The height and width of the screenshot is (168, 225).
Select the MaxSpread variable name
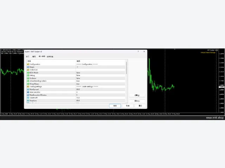pyautogui.click(x=34, y=90)
